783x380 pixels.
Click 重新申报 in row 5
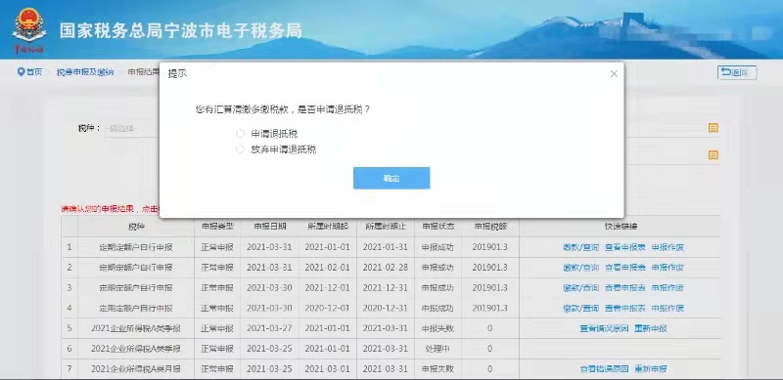pyautogui.click(x=651, y=328)
